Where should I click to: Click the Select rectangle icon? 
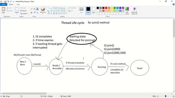click(17, 9)
